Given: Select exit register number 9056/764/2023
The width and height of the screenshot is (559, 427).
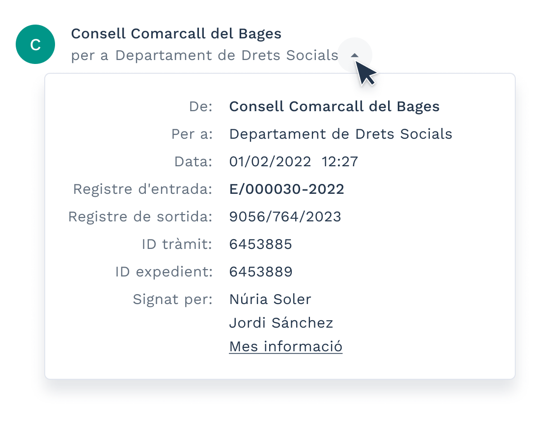Looking at the screenshot, I should (x=285, y=217).
